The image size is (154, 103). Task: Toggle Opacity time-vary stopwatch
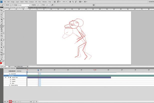(x=11, y=81)
